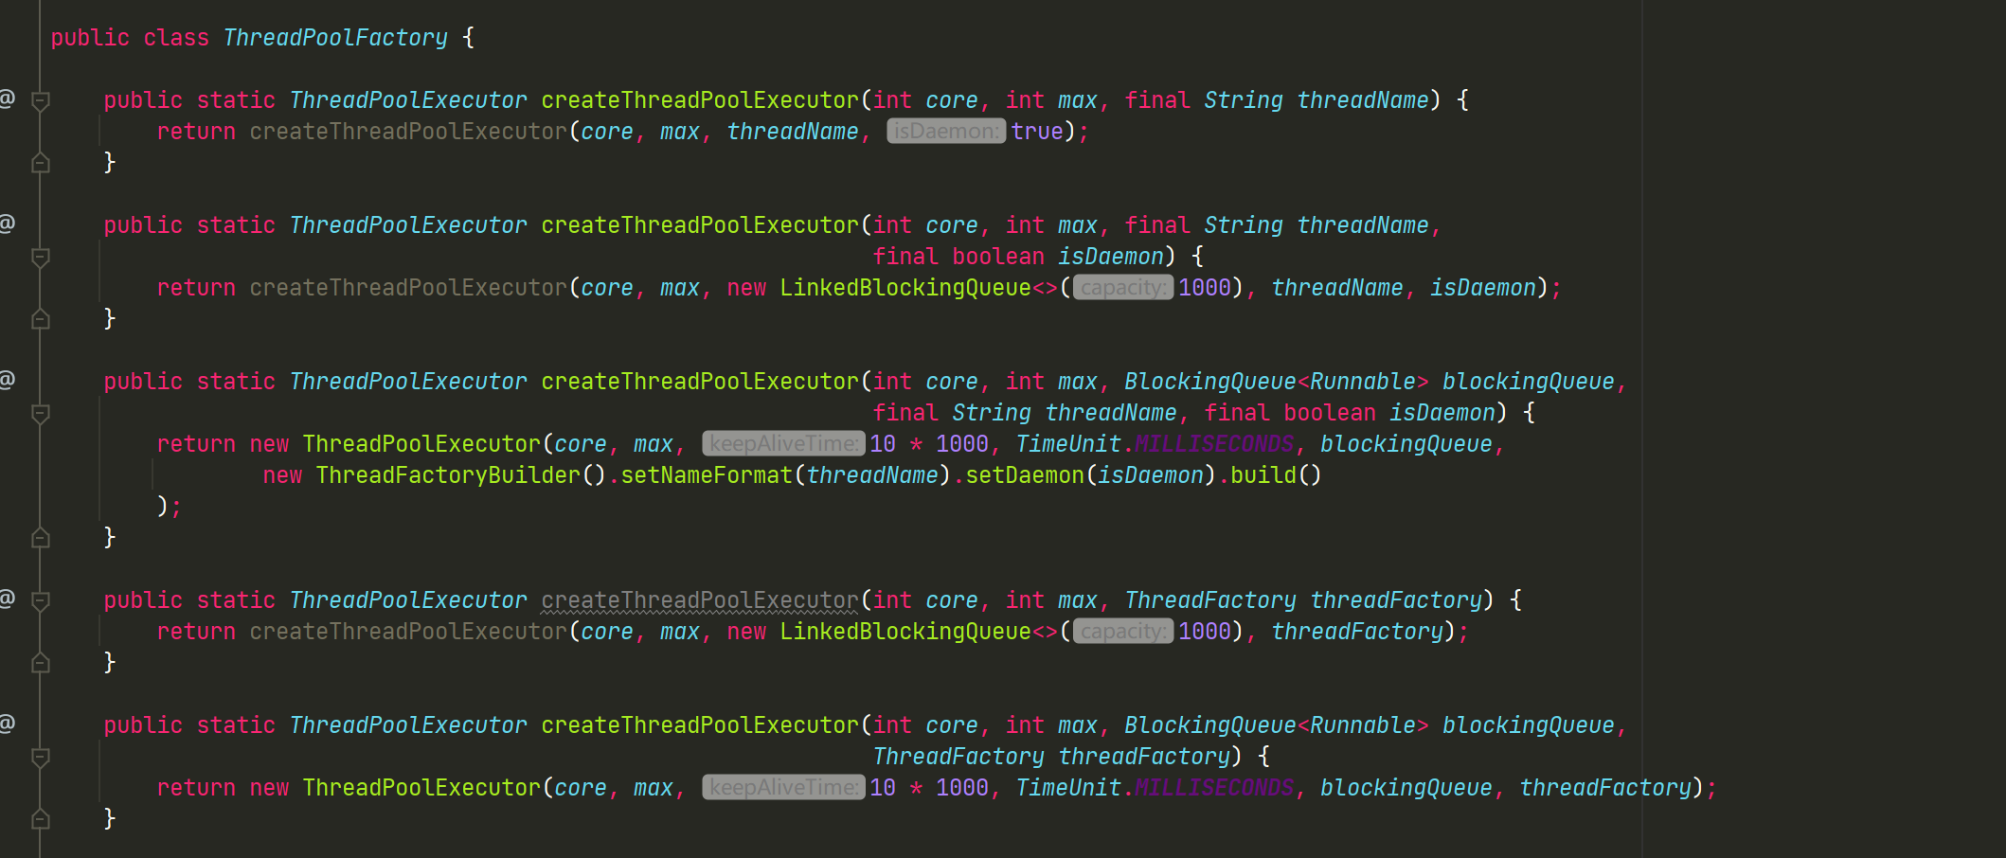
Task: Click the warning-underlined createThreadPoolExecutor method name
Action: (700, 600)
